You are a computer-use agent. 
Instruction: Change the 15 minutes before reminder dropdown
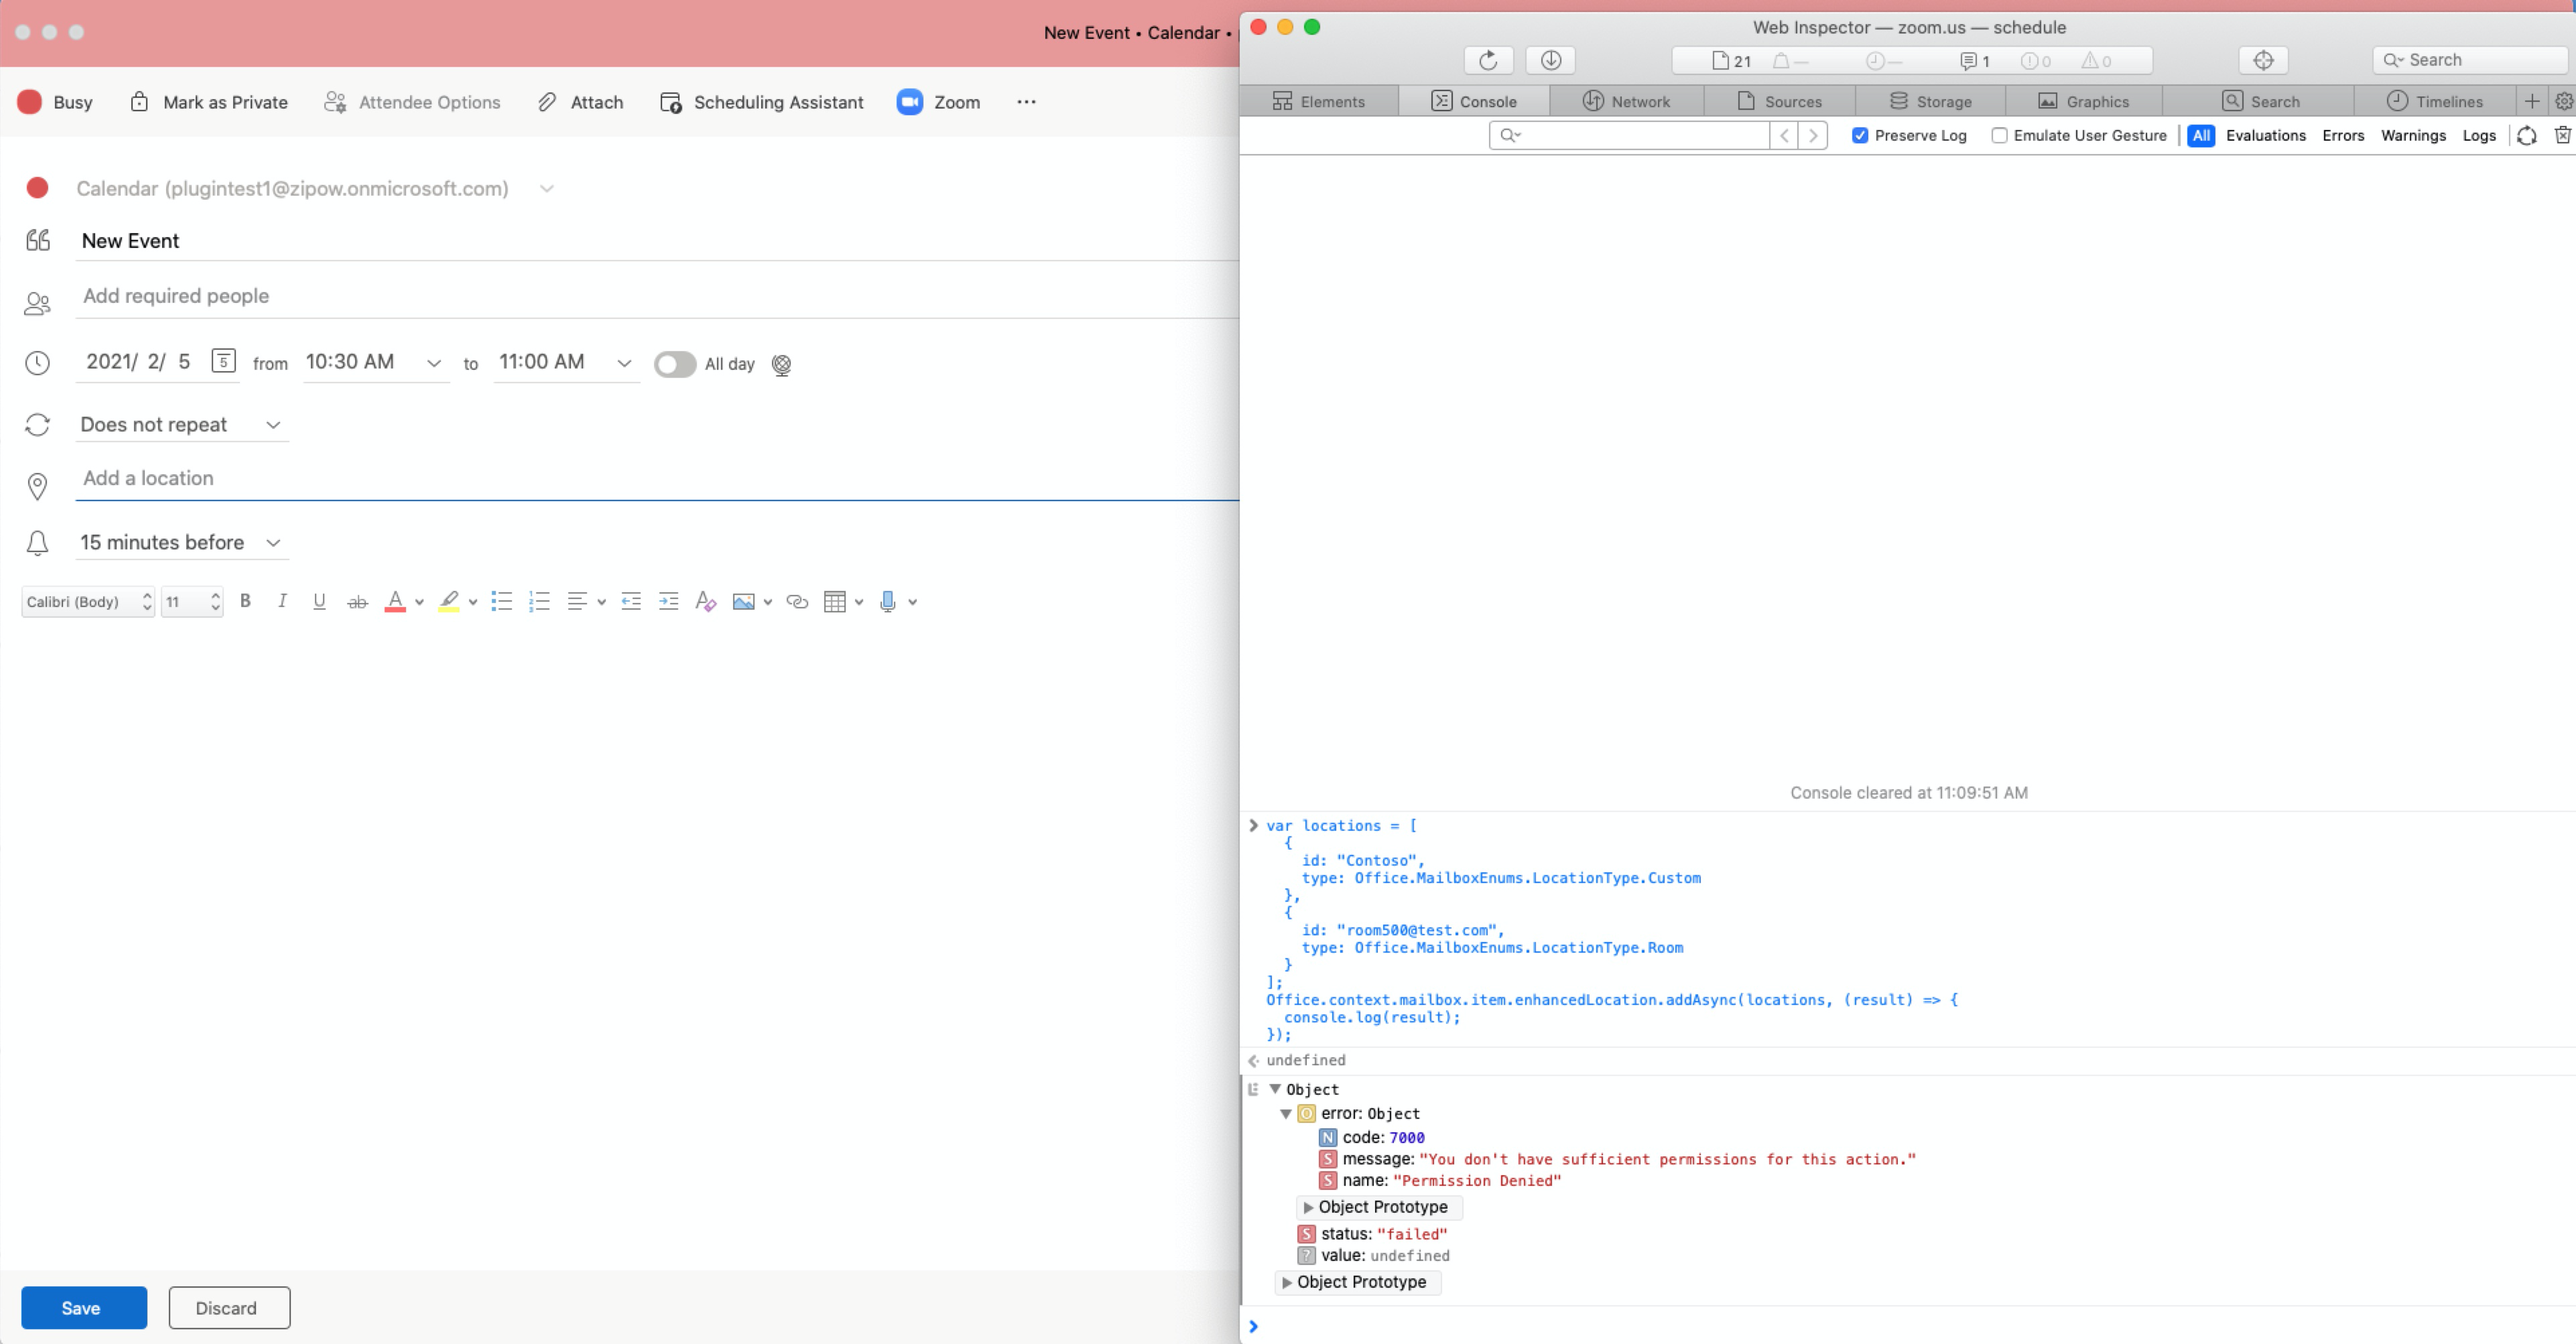click(x=272, y=543)
